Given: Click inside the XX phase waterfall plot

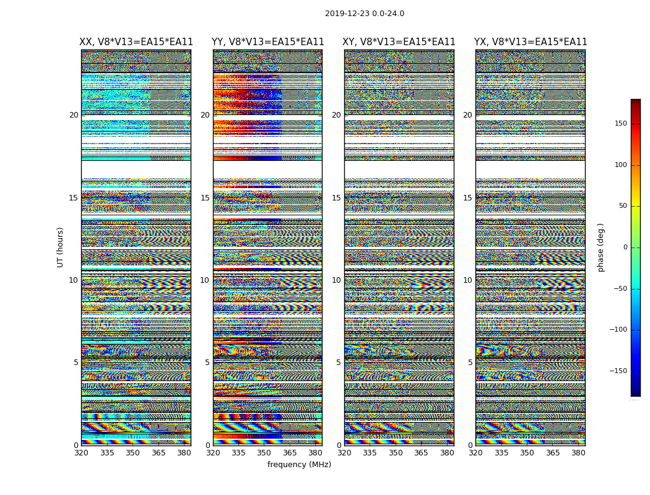Looking at the screenshot, I should (x=136, y=247).
